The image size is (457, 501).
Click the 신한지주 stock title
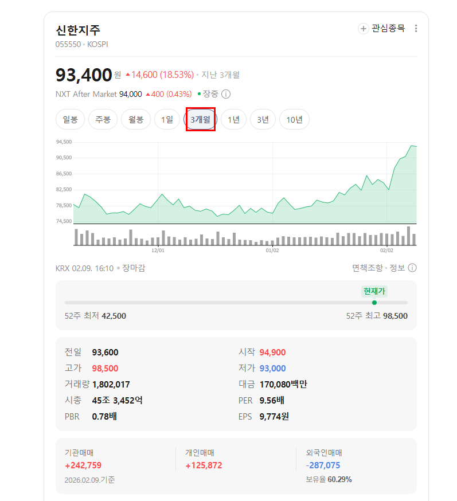[x=78, y=30]
